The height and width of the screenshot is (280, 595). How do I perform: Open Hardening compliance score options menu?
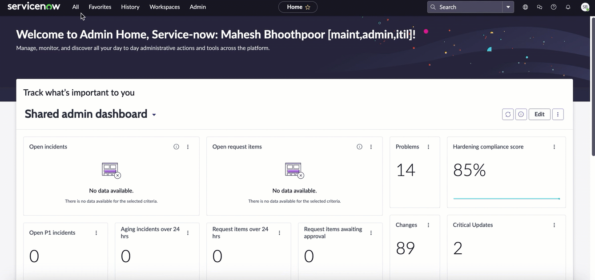[x=554, y=147]
